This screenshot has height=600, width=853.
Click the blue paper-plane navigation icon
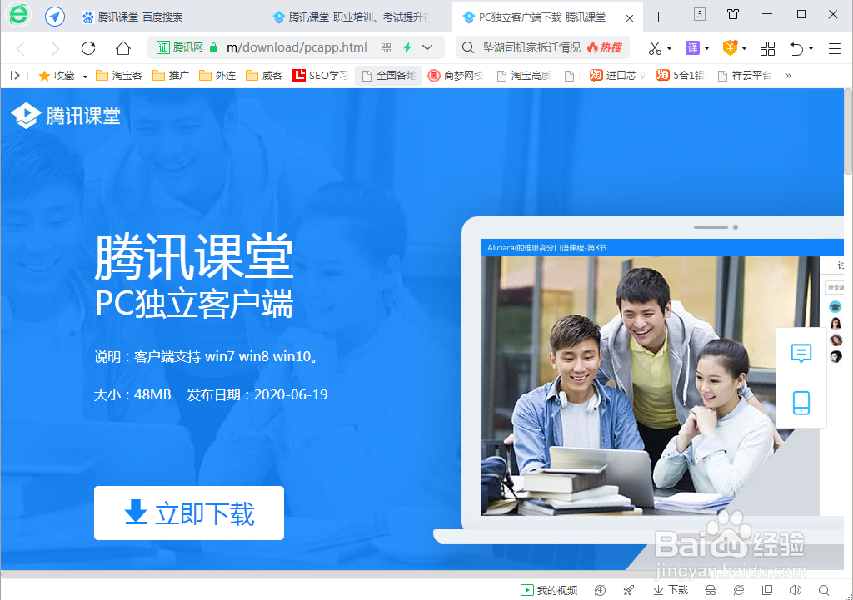pos(54,17)
